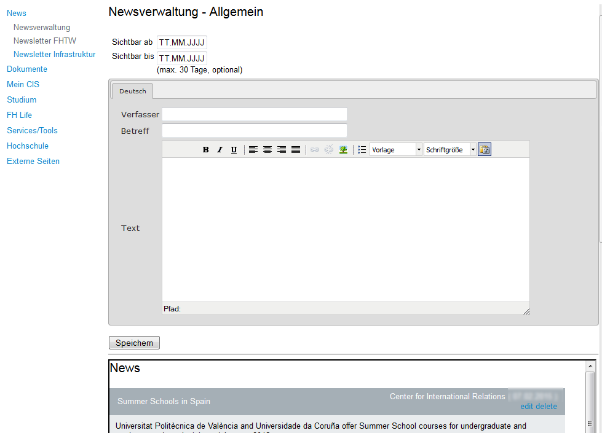This screenshot has width=602, height=433.
Task: Align text to the right
Action: (282, 150)
